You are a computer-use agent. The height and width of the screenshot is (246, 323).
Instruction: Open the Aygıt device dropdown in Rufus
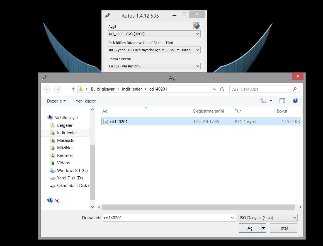(x=154, y=34)
